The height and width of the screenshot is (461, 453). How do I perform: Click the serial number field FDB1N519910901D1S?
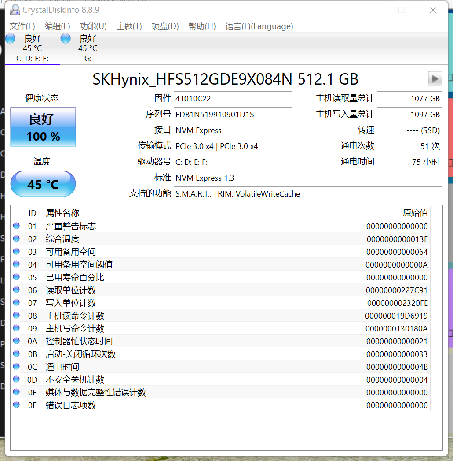tap(233, 114)
